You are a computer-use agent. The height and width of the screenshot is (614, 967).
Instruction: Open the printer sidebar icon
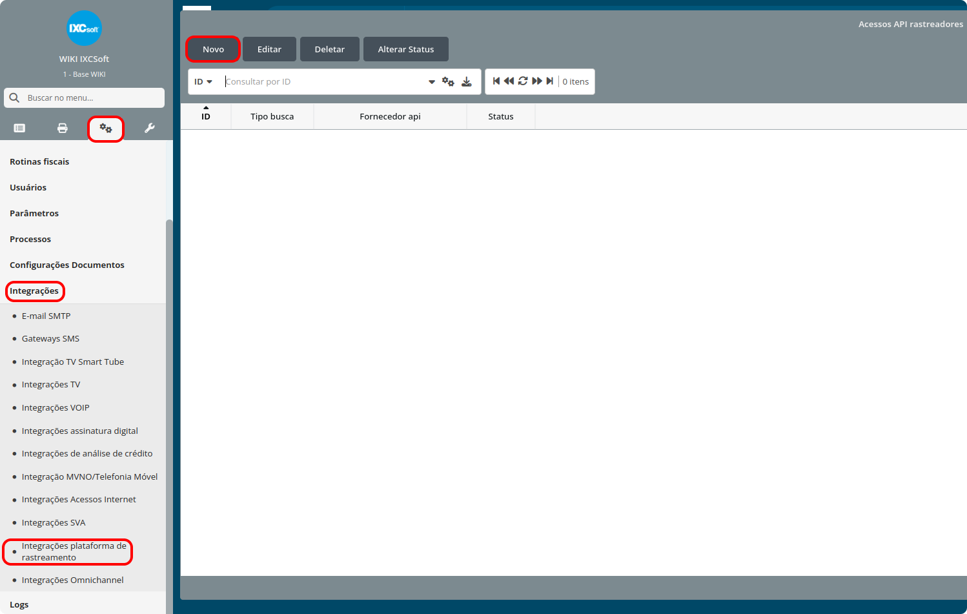click(63, 128)
